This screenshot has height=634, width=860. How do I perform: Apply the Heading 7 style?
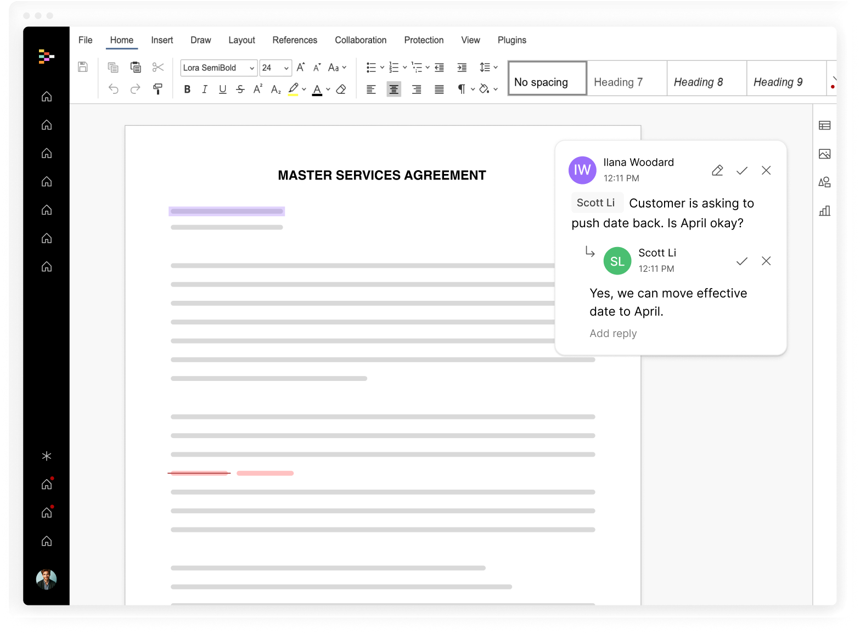[x=627, y=78]
